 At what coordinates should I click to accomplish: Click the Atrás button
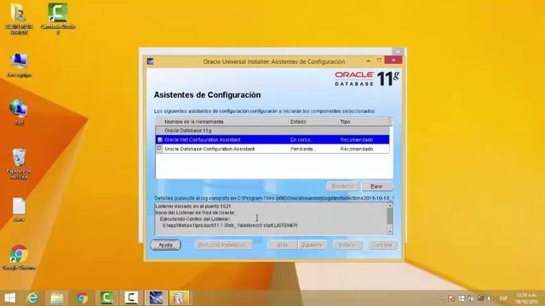pos(283,245)
